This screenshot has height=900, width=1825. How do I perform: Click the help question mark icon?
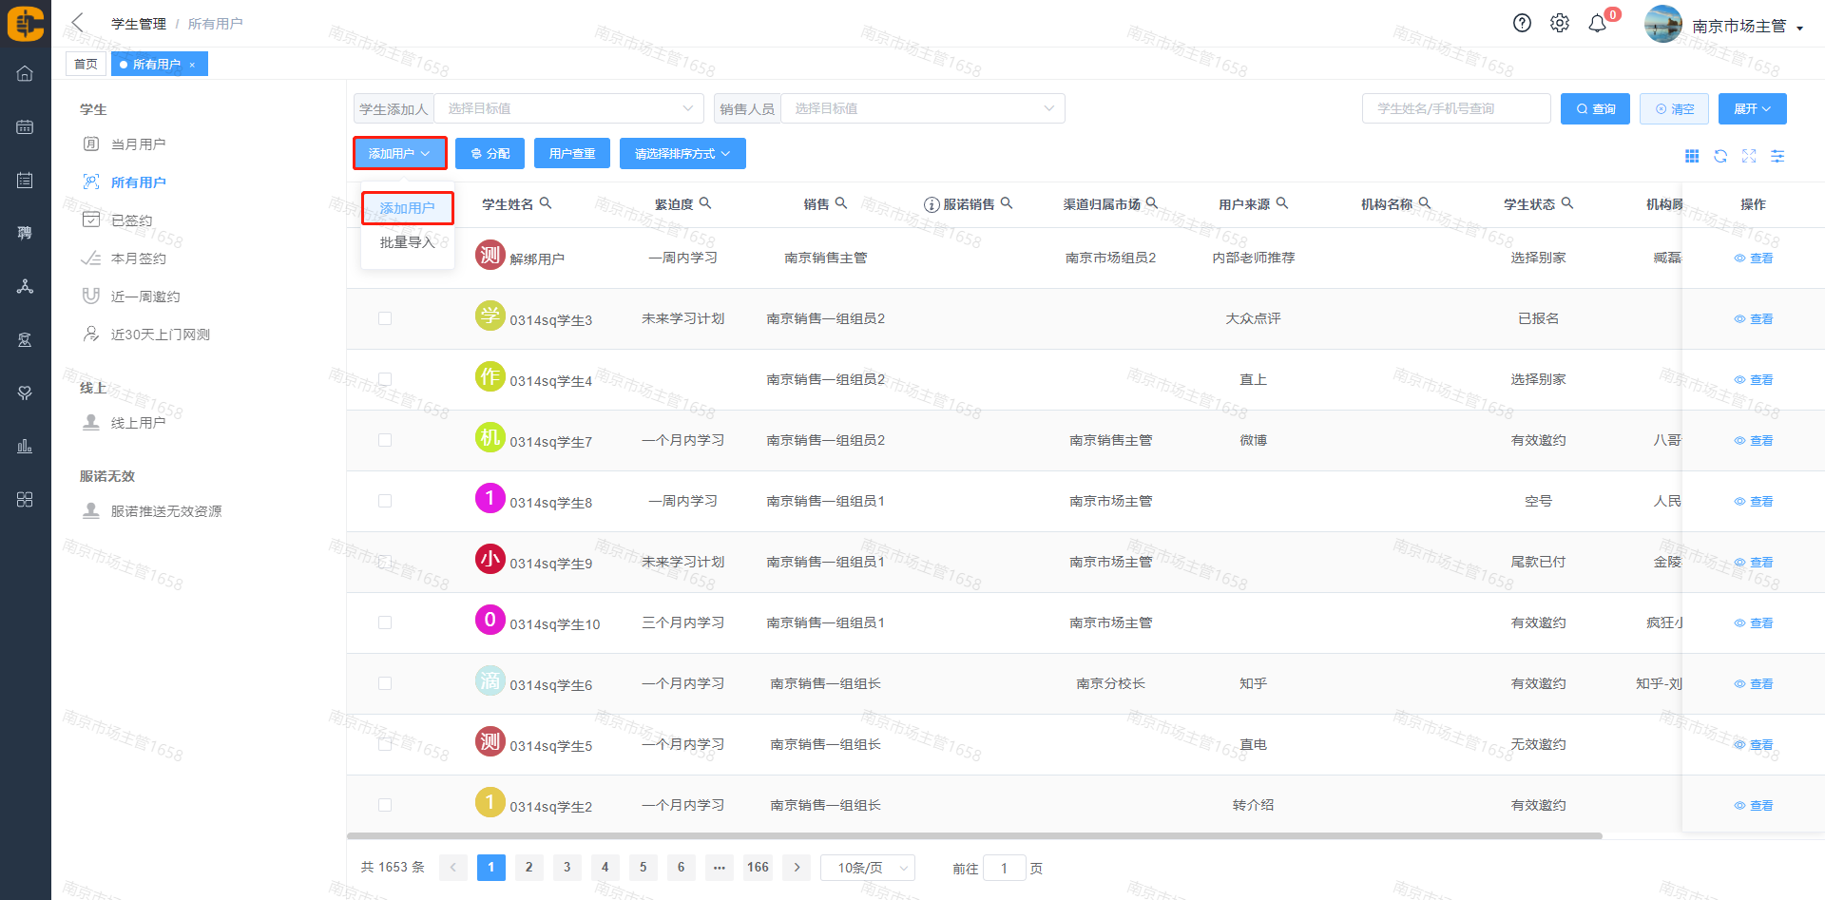coord(1522,24)
